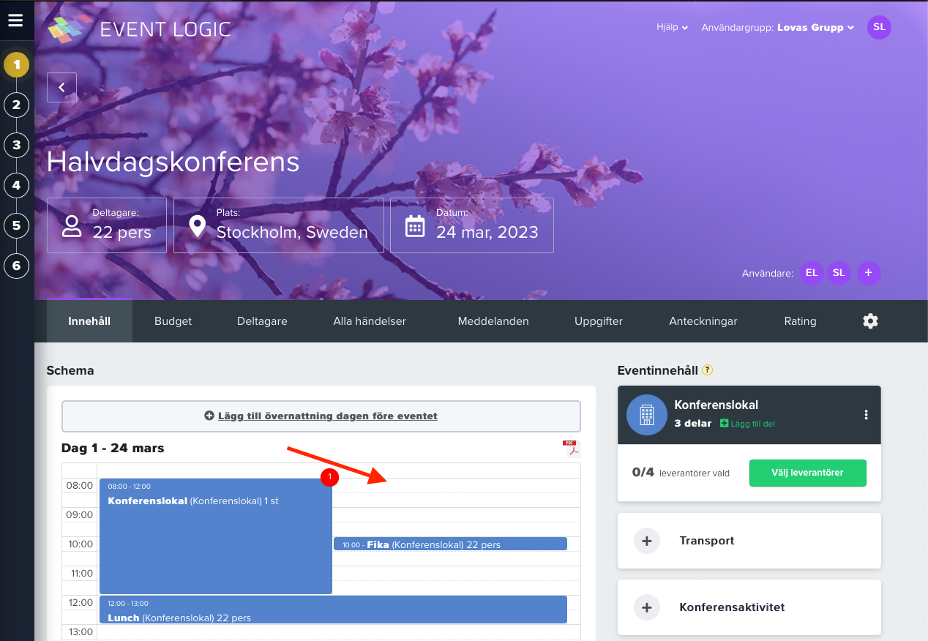Click the SL profile avatar in the header
928x641 pixels.
pyautogui.click(x=879, y=27)
